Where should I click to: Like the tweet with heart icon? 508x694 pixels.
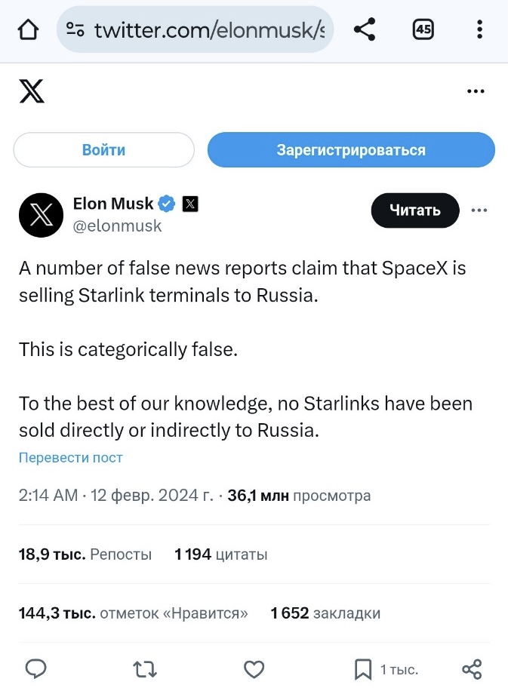[x=254, y=669]
